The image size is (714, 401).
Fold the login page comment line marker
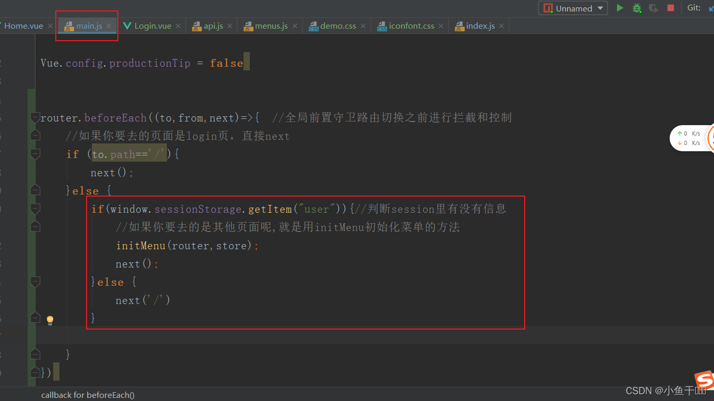[x=35, y=136]
